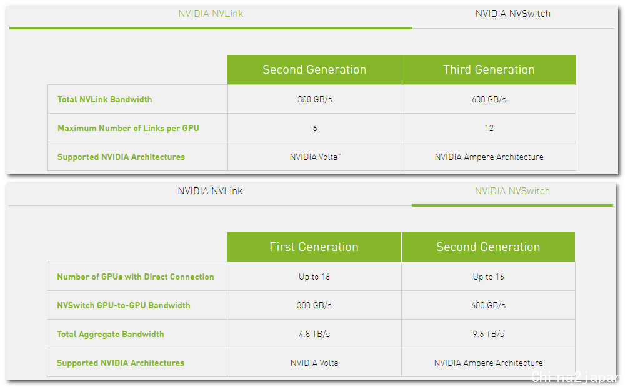
Task: Select the active green NVIDIA NVLink tab
Action: [211, 14]
